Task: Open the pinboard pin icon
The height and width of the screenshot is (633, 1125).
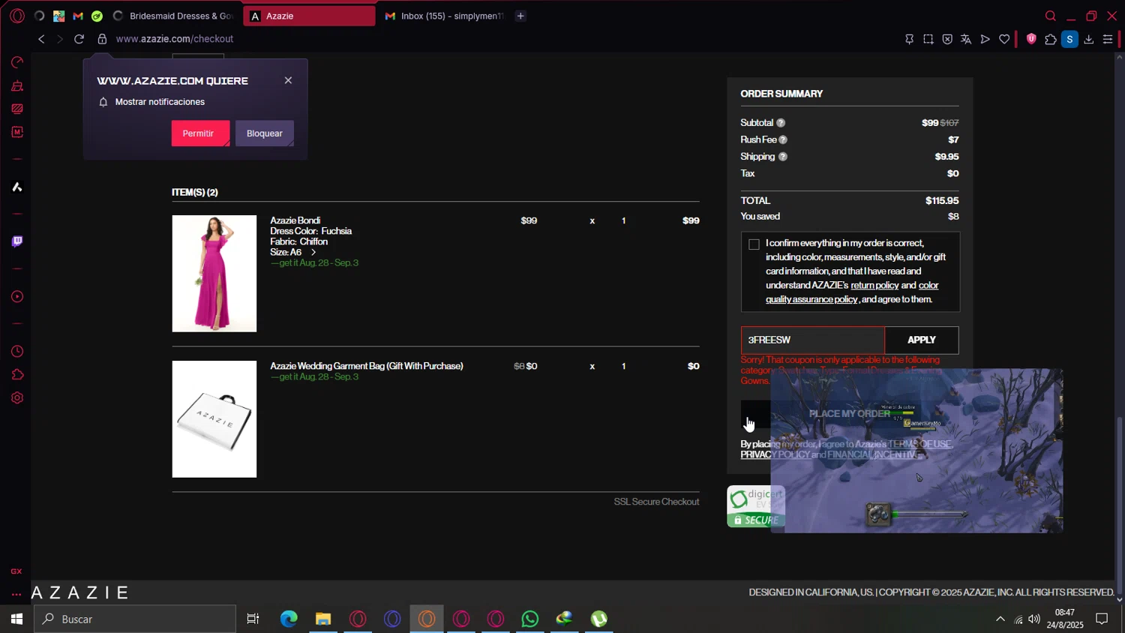Action: [x=909, y=39]
